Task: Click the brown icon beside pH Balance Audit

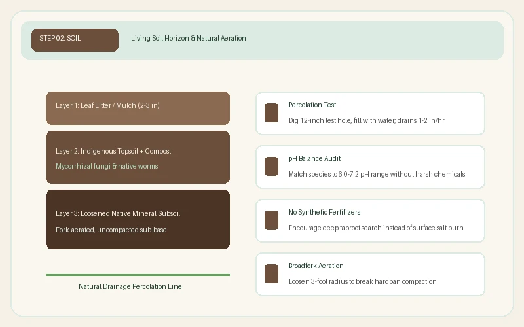Action: (271, 167)
